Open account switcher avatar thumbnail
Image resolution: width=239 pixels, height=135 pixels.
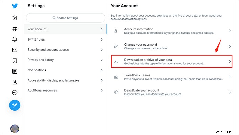point(15,129)
